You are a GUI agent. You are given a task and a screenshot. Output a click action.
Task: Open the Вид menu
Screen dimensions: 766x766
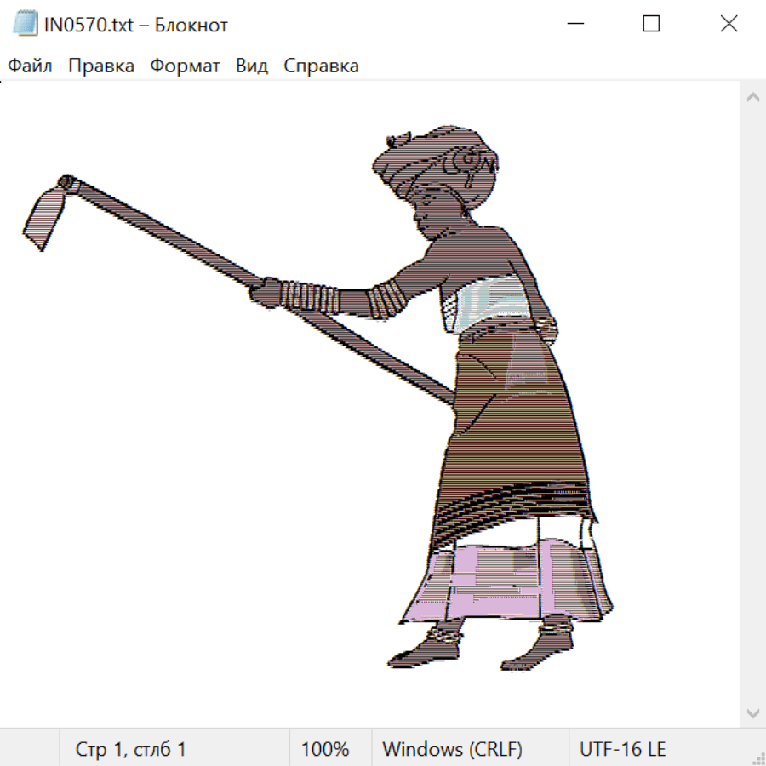point(252,66)
